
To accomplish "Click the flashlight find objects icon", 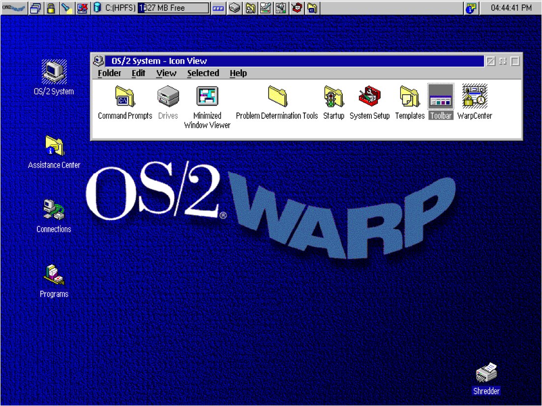I will (67, 7).
